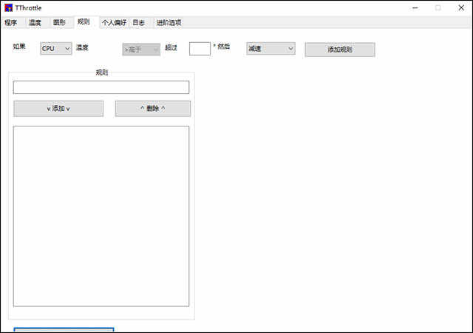473x333 pixels.
Task: Open the 进阶选项 tab
Action: (x=169, y=23)
